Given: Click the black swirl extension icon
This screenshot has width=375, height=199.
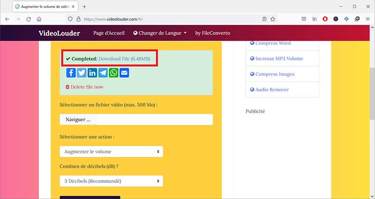Looking at the screenshot, I should tap(357, 19).
